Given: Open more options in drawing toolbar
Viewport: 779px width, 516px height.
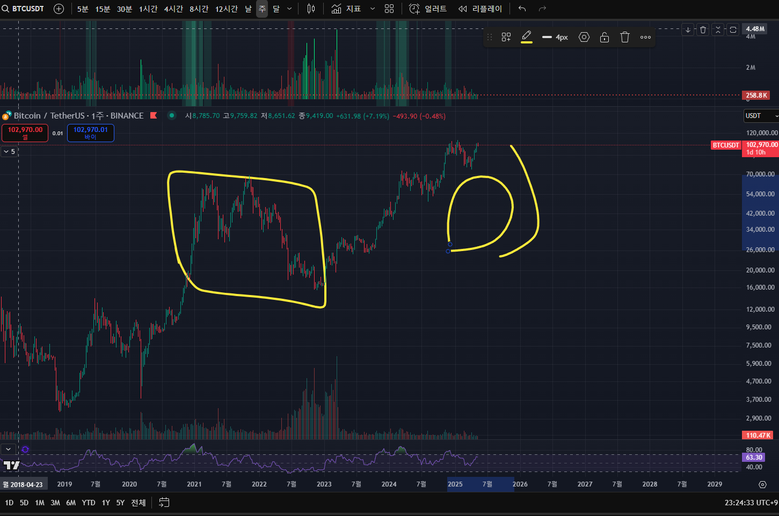Looking at the screenshot, I should (645, 37).
